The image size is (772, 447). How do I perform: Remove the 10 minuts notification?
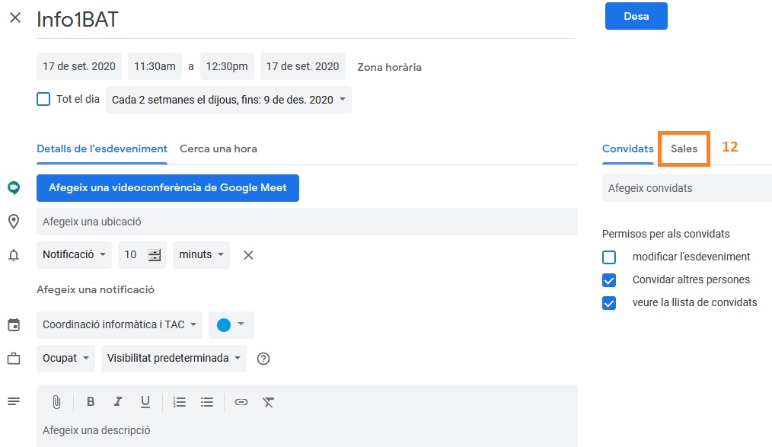tap(248, 255)
